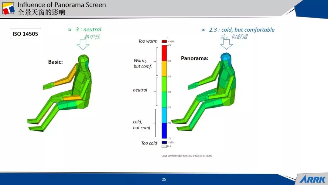Click the ARRK logo in the footer
Screen dimensions: 328x185
(312, 179)
